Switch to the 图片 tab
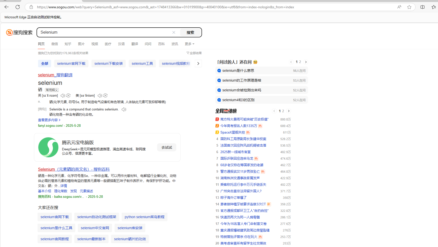 pyautogui.click(x=81, y=44)
